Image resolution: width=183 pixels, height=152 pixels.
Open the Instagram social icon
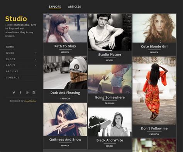pos(34,93)
